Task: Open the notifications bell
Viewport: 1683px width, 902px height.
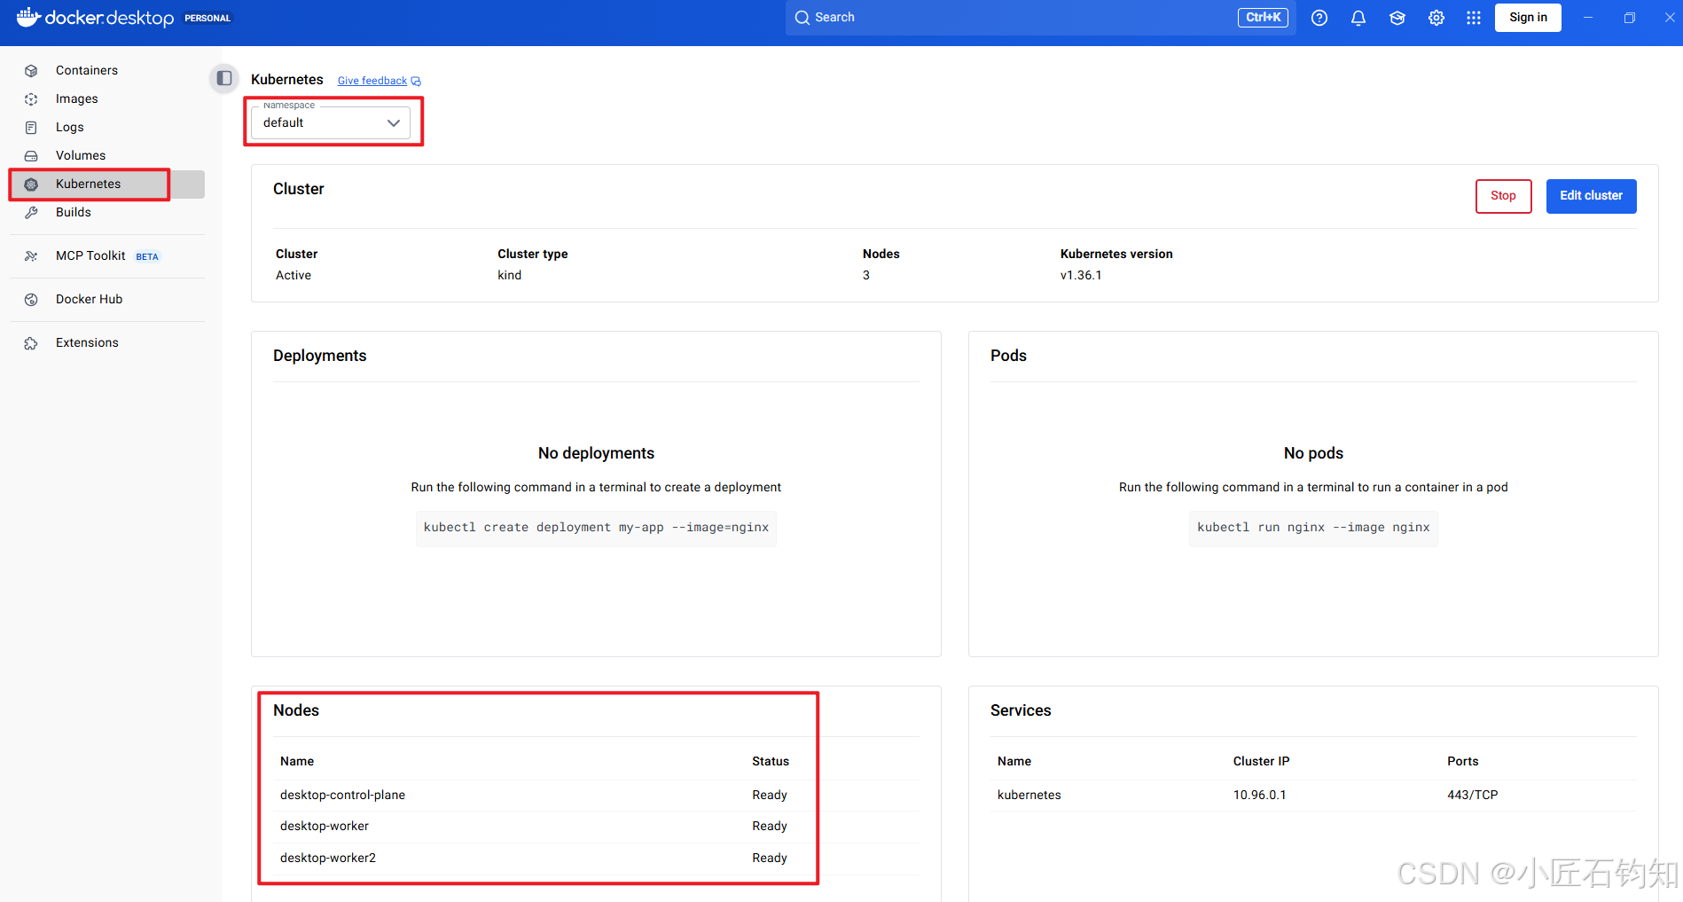Action: (1358, 18)
